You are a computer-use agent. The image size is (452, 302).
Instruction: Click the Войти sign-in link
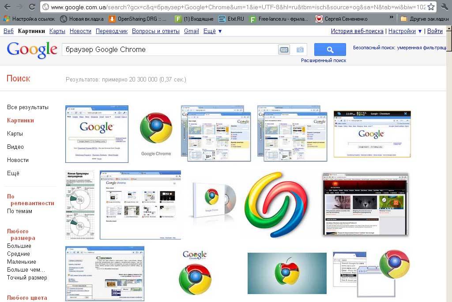pyautogui.click(x=435, y=31)
